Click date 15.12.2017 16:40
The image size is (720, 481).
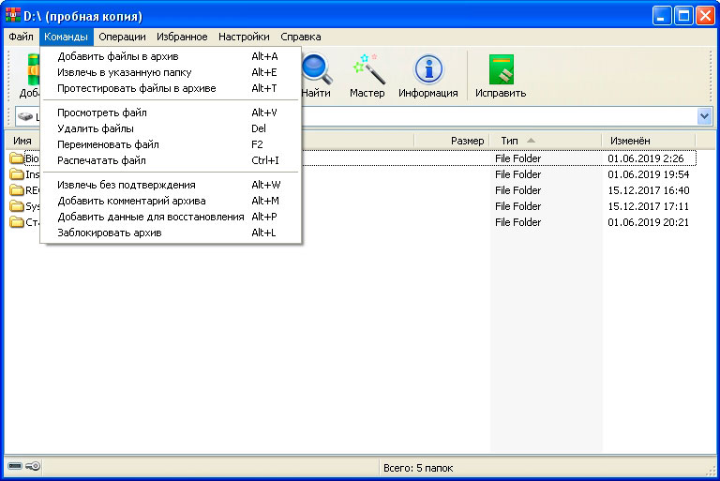(x=649, y=190)
